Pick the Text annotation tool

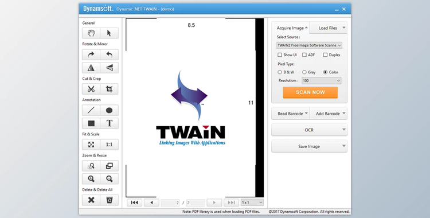point(109,123)
